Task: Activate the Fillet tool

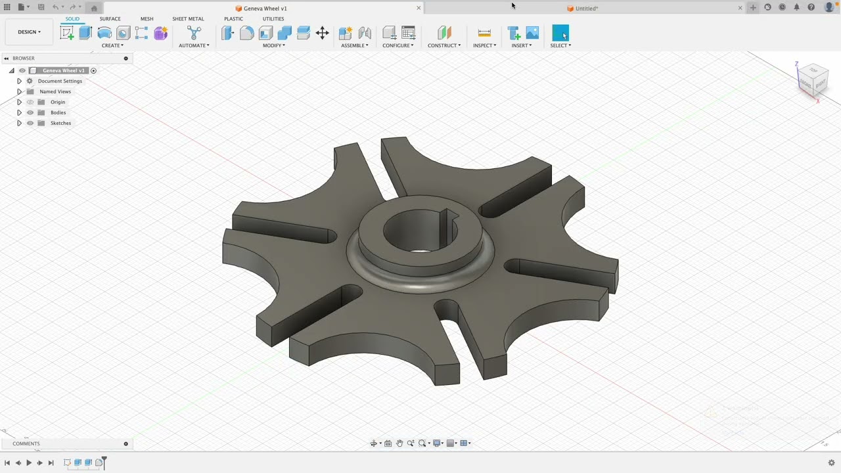Action: tap(246, 33)
